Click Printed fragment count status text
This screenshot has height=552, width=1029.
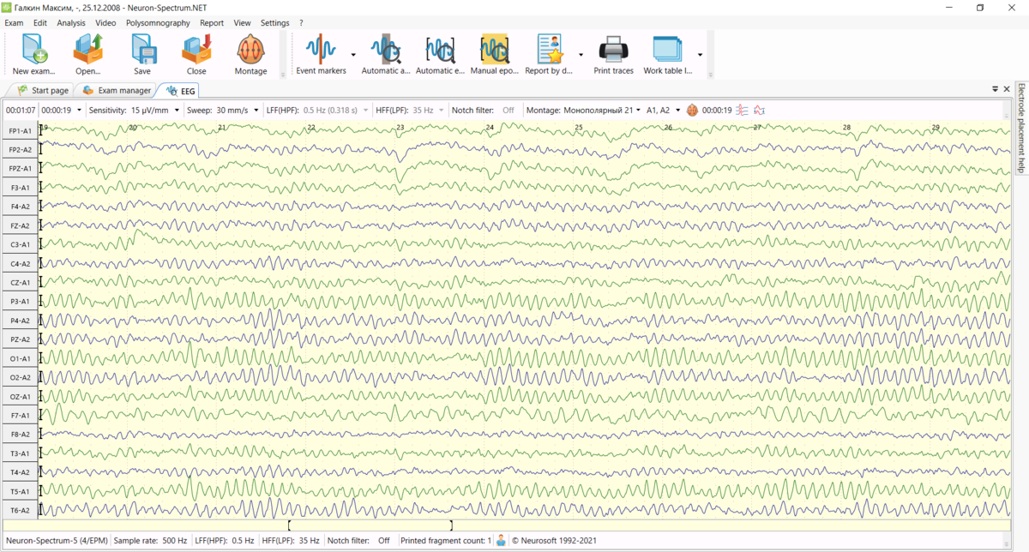446,541
